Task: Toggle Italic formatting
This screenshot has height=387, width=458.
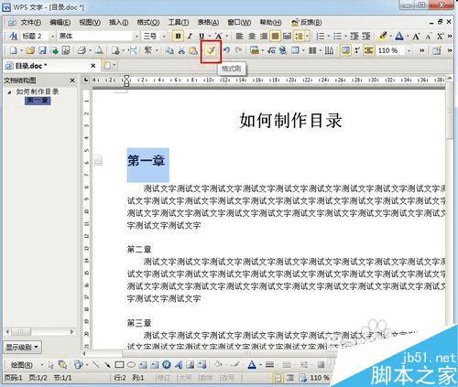Action: click(190, 37)
